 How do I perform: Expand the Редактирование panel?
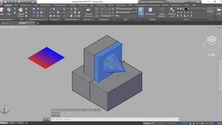tap(72, 19)
